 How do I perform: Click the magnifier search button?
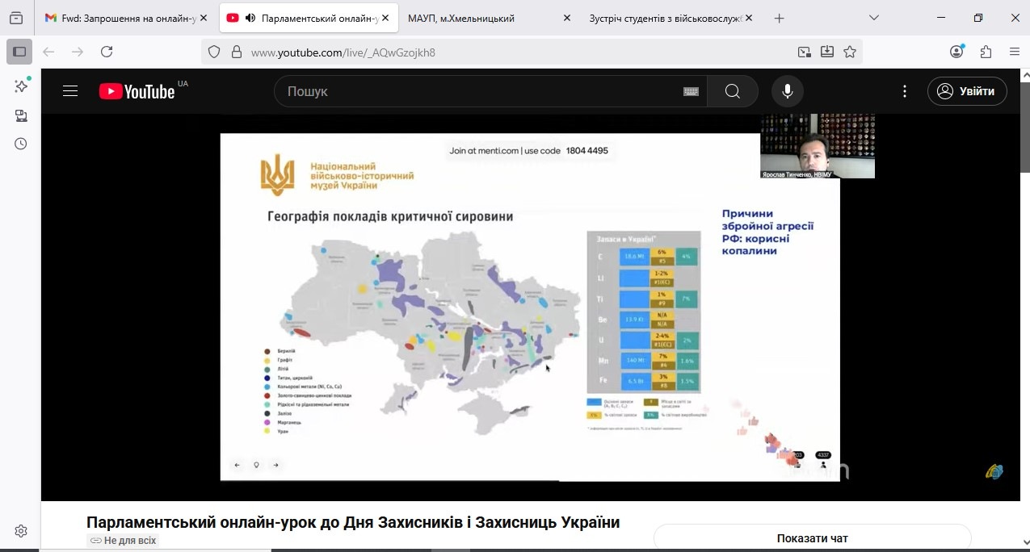point(733,91)
